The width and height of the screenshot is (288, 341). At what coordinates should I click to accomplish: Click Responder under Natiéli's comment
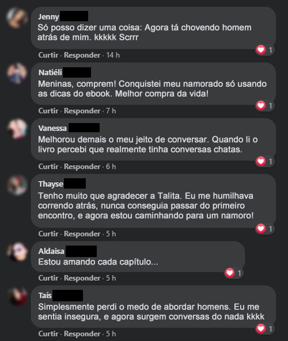point(82,110)
